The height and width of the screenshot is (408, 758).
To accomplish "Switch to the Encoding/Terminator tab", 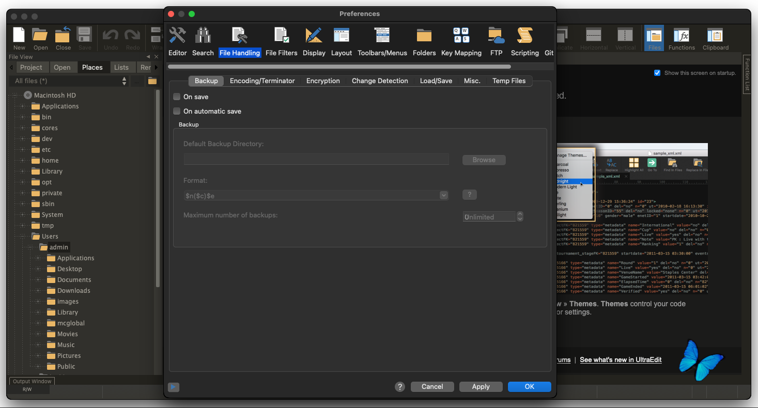I will [x=262, y=81].
